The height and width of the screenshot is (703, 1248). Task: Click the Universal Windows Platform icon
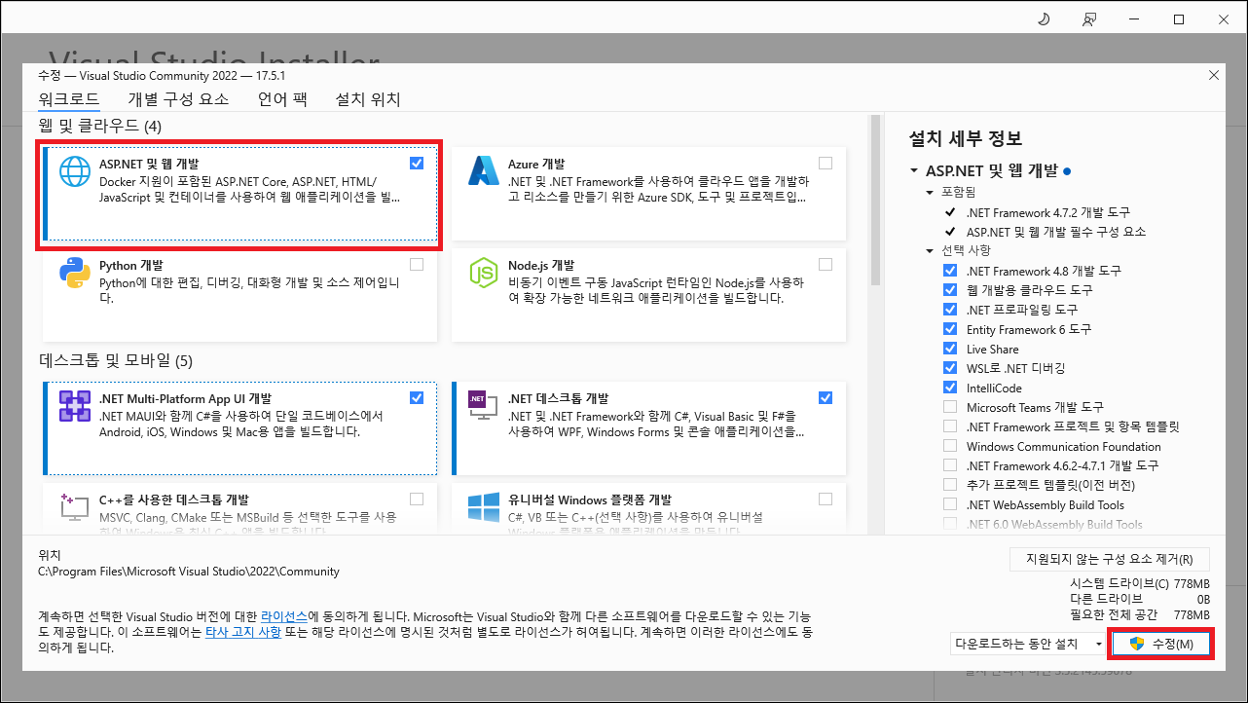click(x=483, y=506)
